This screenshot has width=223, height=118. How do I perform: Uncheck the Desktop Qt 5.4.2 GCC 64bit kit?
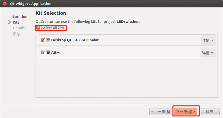pyautogui.click(x=43, y=40)
